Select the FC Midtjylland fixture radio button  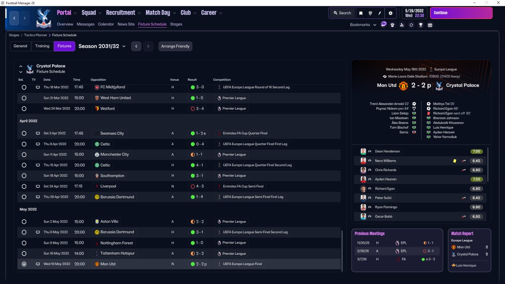(24, 87)
